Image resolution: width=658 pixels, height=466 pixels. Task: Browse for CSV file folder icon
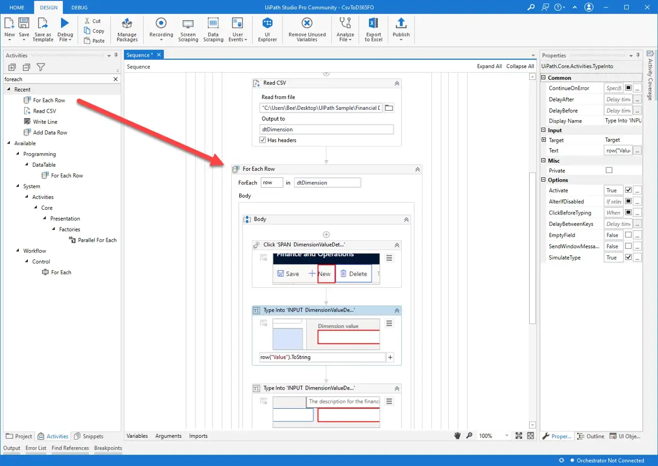[x=389, y=108]
